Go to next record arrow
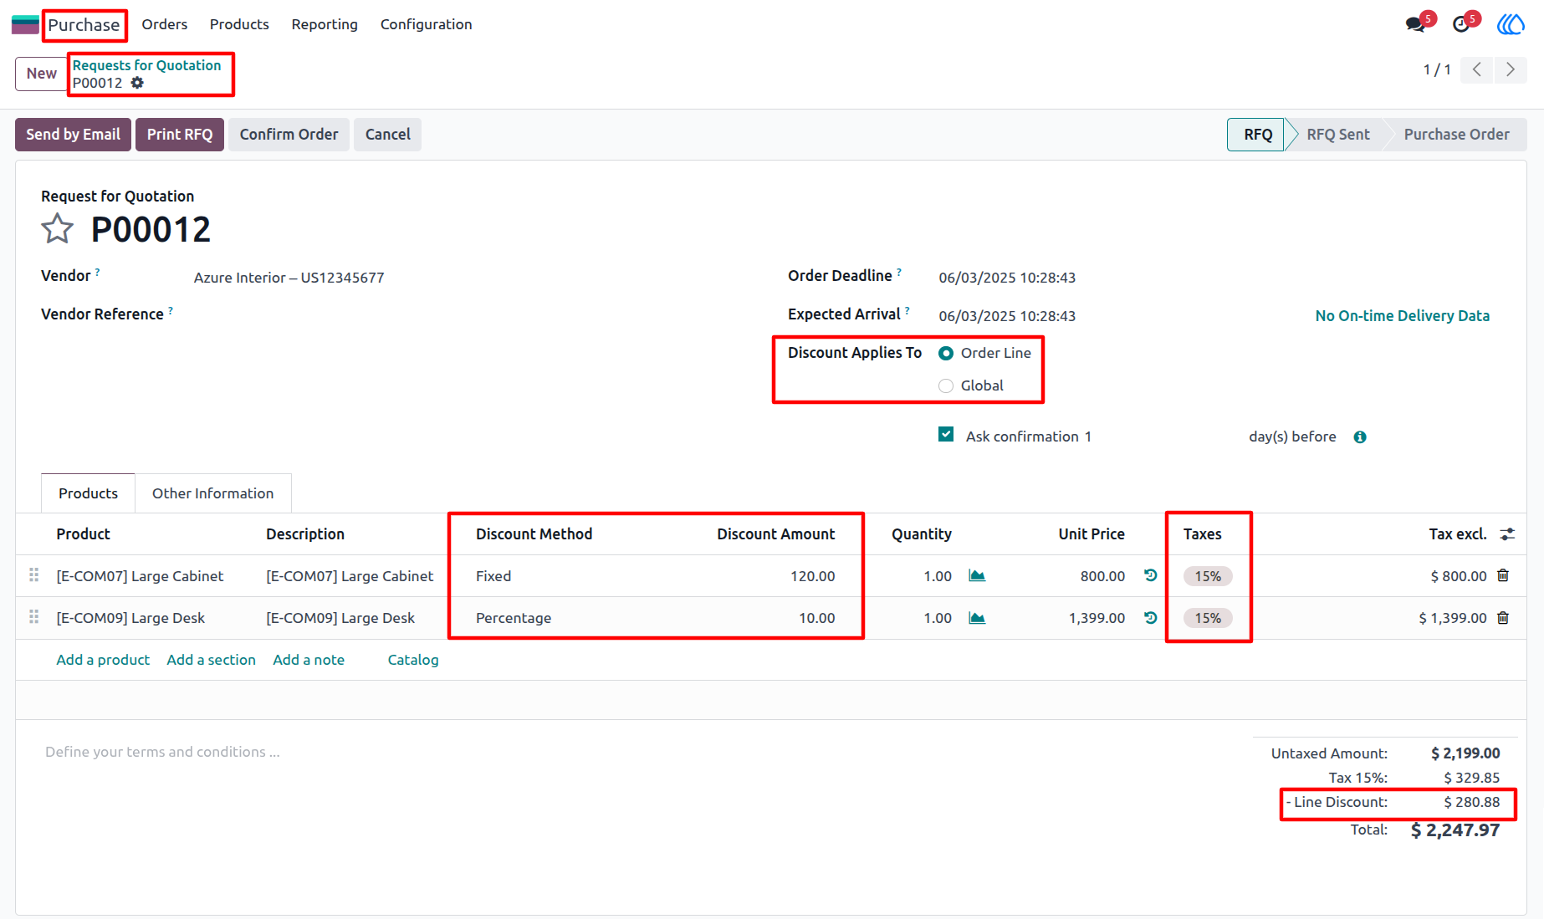This screenshot has height=919, width=1544. [1511, 69]
